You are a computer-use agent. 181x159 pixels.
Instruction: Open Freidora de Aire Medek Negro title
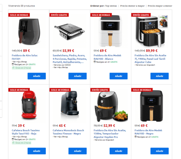[x=148, y=132]
